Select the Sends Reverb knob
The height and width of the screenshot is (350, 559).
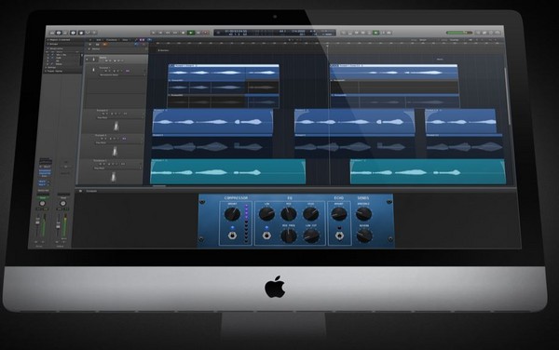[x=364, y=236]
